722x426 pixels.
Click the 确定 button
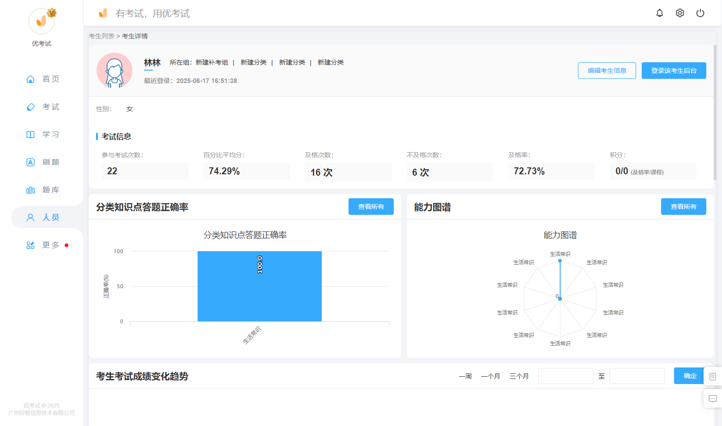(x=690, y=376)
